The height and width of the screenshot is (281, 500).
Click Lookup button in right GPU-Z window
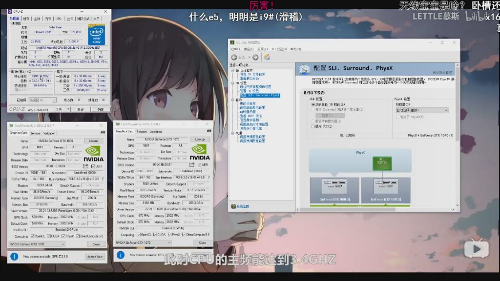tap(200, 139)
